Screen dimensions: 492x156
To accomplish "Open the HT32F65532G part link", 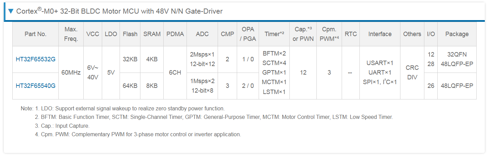I will click(x=36, y=59).
